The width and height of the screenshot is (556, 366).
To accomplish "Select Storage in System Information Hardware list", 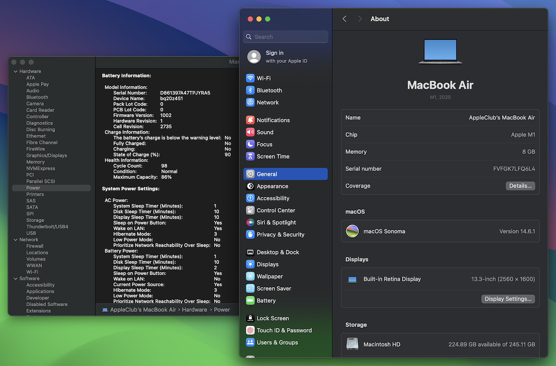I will [x=35, y=220].
